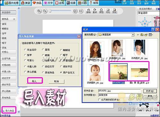The width and height of the screenshot is (160, 117).
Task: Click create new folder icon in open dialog
Action: point(146,35)
